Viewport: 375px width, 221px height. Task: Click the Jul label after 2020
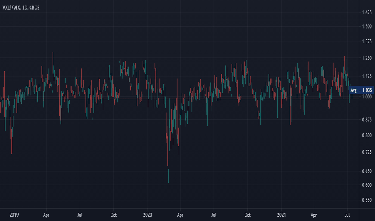[x=214, y=215]
